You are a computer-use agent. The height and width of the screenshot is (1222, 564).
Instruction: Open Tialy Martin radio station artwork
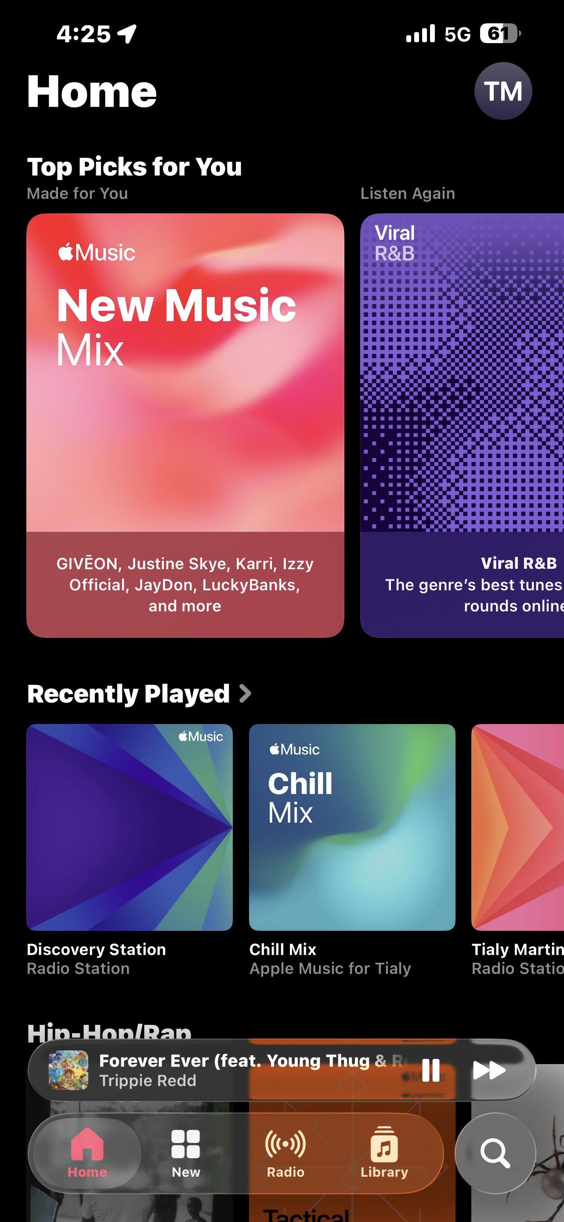coord(517,827)
